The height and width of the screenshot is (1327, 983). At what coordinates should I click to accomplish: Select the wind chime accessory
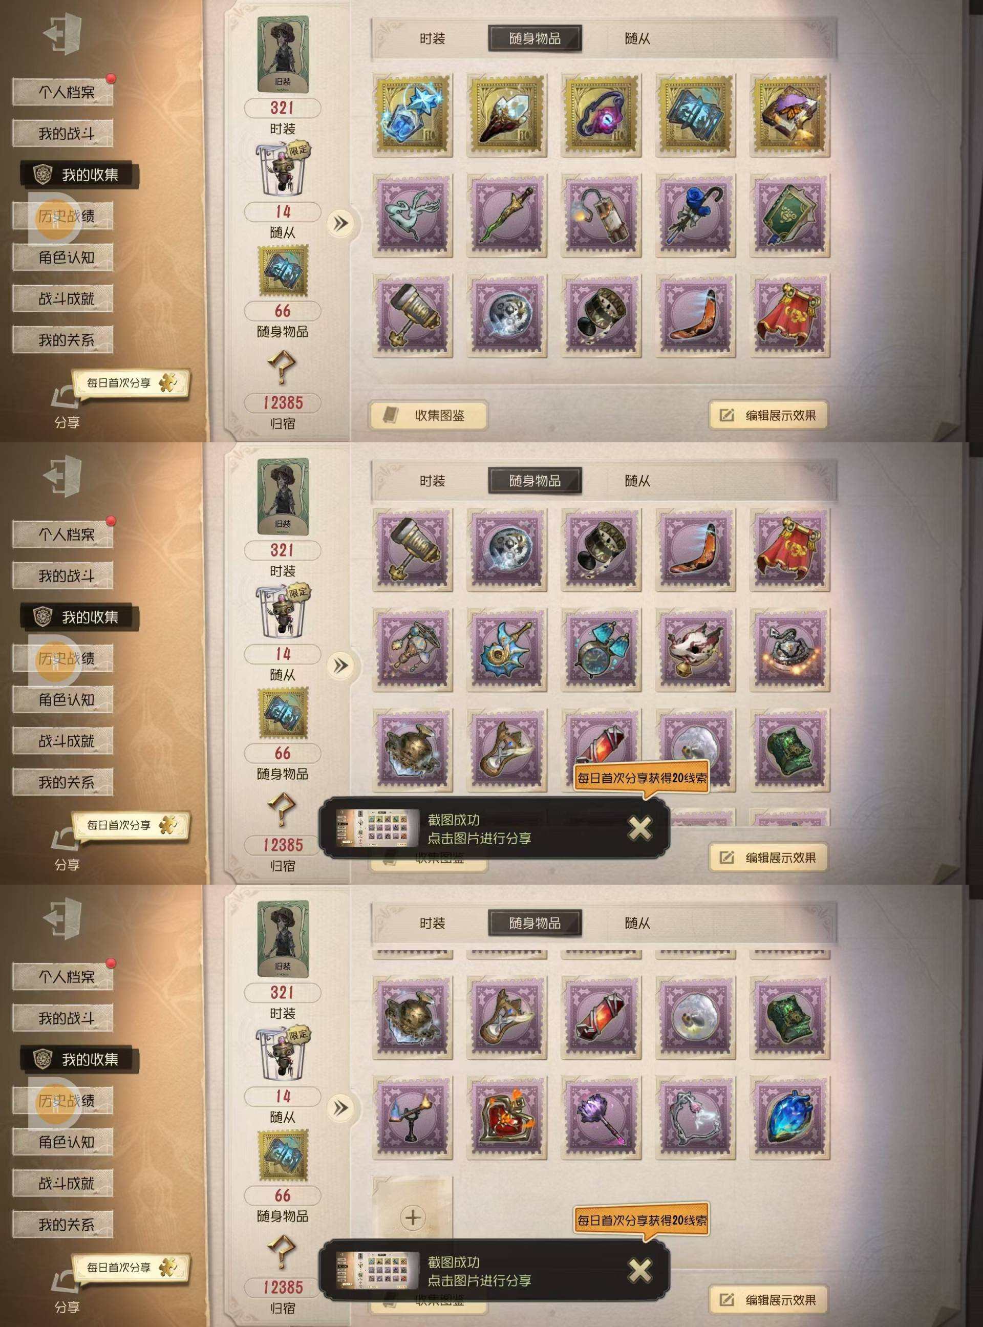[x=412, y=650]
